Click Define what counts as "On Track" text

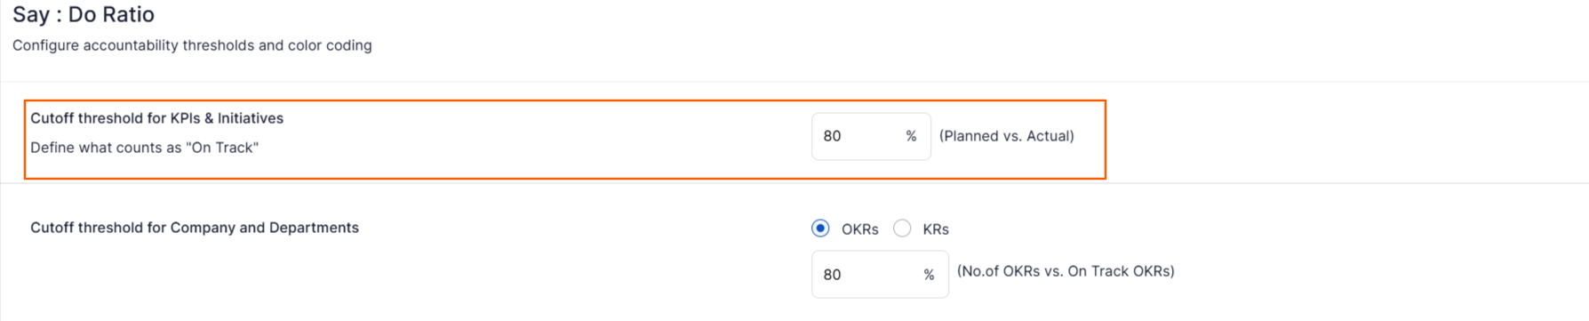tap(145, 148)
